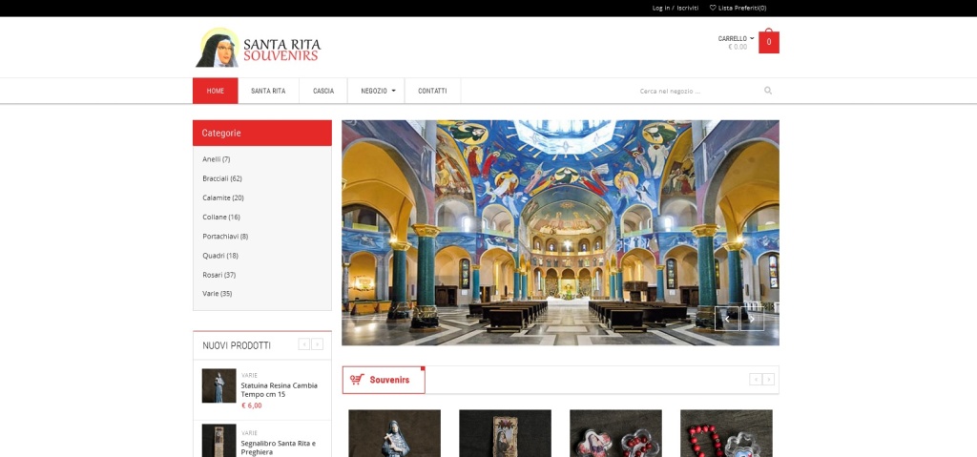Image resolution: width=977 pixels, height=457 pixels.
Task: Open the Bracciali (62) category
Action: (x=221, y=178)
